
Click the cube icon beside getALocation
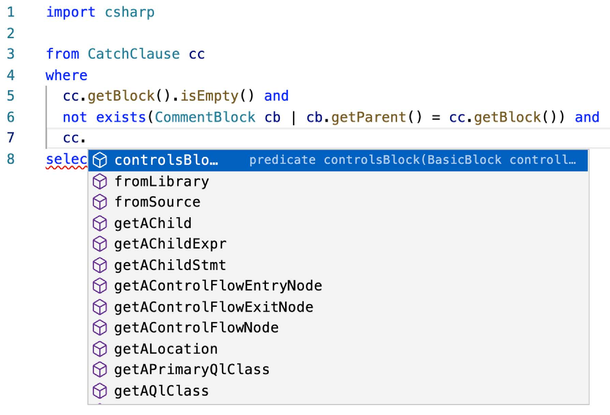100,349
